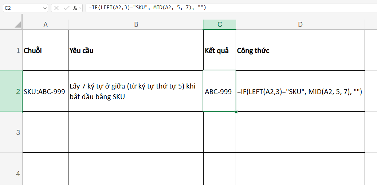Select column B header

coord(136,24)
